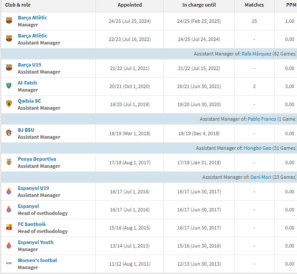Open the Espanyol Youth club link
The width and height of the screenshot is (297, 274).
click(36, 242)
